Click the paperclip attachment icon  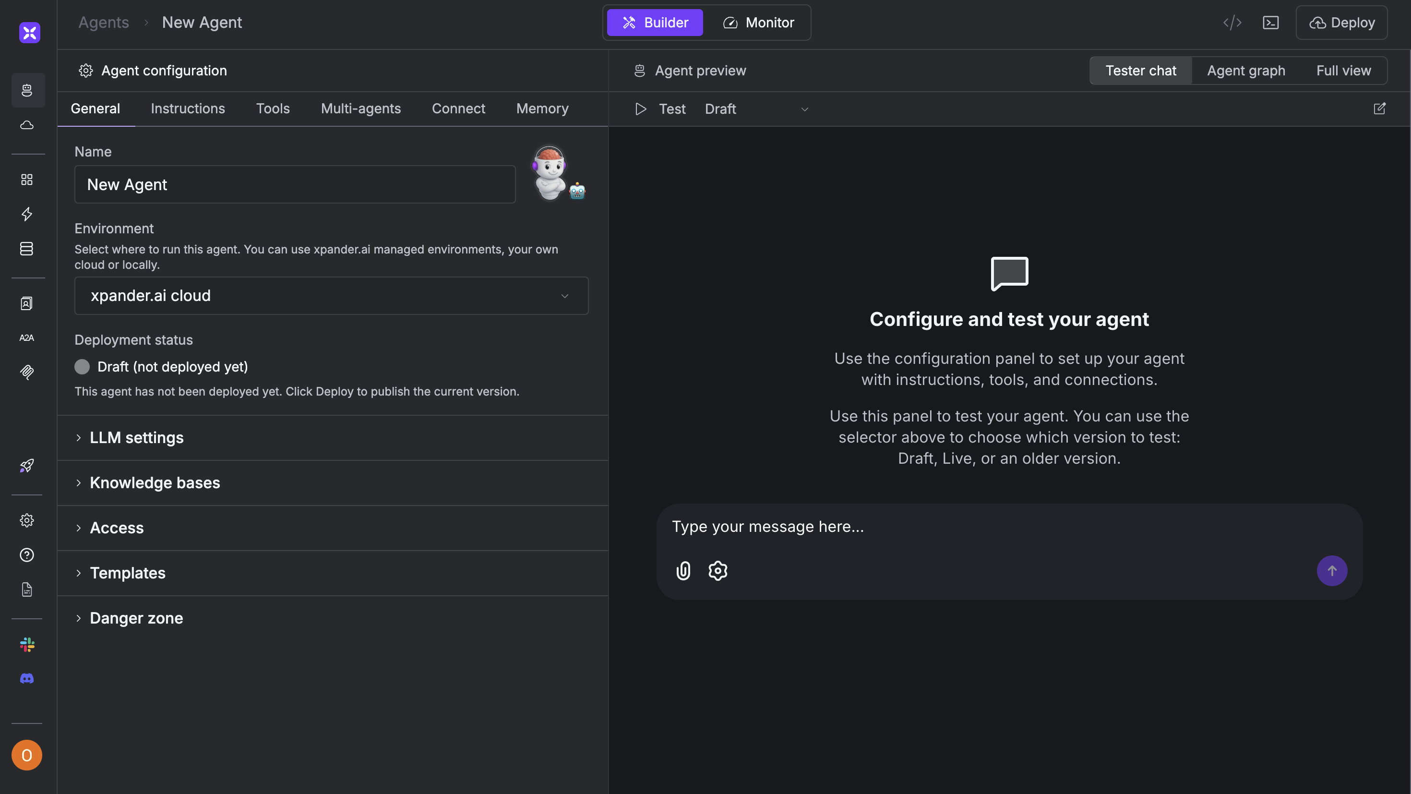tap(683, 571)
